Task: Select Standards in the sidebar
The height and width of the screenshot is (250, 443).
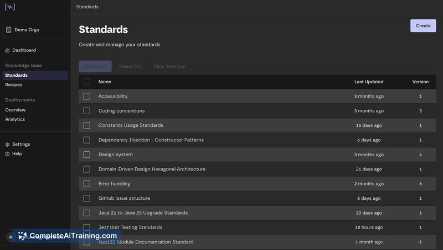Action: pyautogui.click(x=35, y=75)
